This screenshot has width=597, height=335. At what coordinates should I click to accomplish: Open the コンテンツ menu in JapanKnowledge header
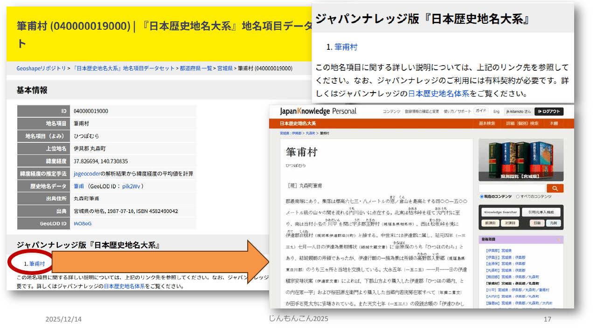coord(392,112)
